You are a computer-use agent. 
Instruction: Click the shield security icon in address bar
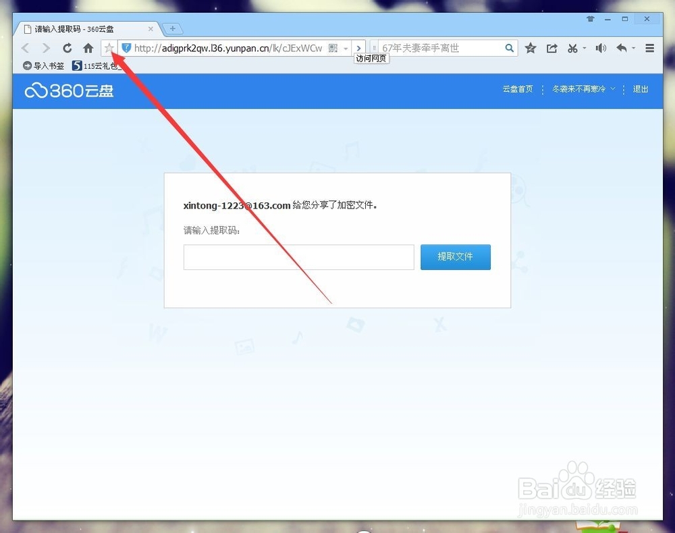click(128, 48)
